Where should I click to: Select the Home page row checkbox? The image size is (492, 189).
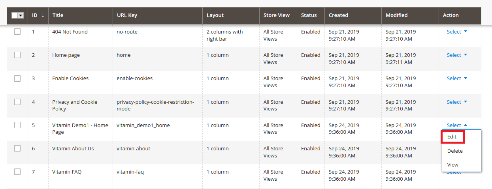coord(17,55)
